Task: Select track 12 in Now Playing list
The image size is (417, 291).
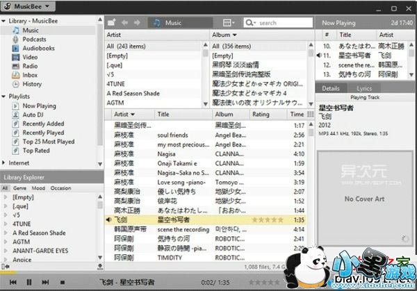Action: (361, 65)
